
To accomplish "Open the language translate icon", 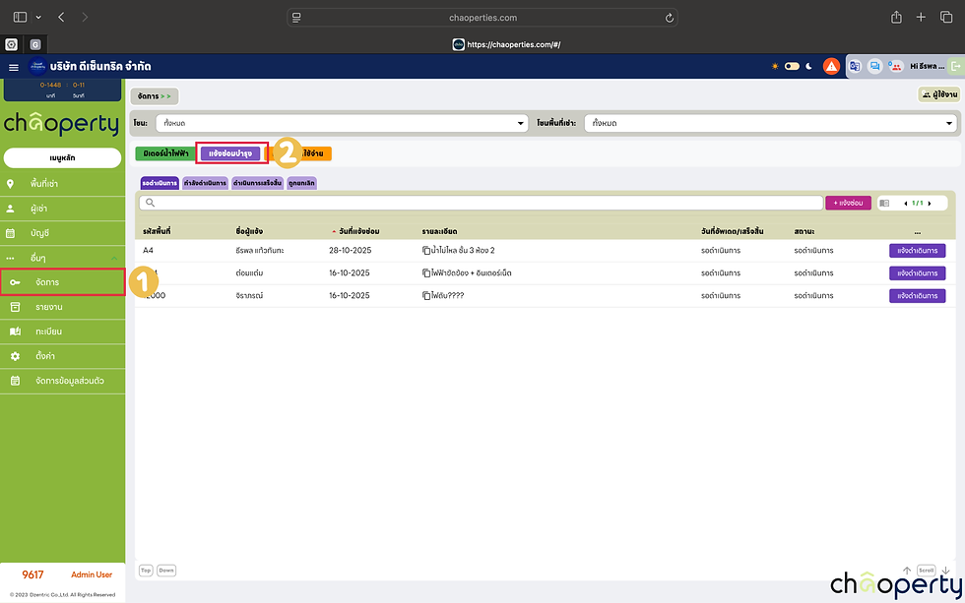I will tap(855, 66).
